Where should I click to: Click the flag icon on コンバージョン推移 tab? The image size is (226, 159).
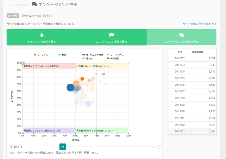pos(111,35)
